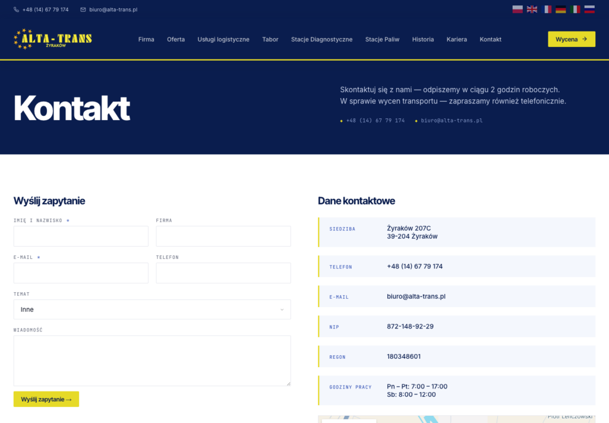Viewport: 609px width, 423px height.
Task: Choose the Russian flag language icon
Action: coord(589,10)
